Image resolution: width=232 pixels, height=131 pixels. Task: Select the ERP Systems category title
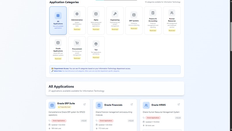pyautogui.click(x=134, y=21)
